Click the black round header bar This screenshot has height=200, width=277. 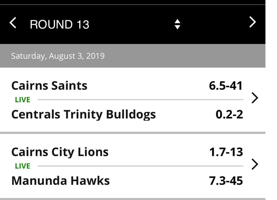click(x=133, y=24)
